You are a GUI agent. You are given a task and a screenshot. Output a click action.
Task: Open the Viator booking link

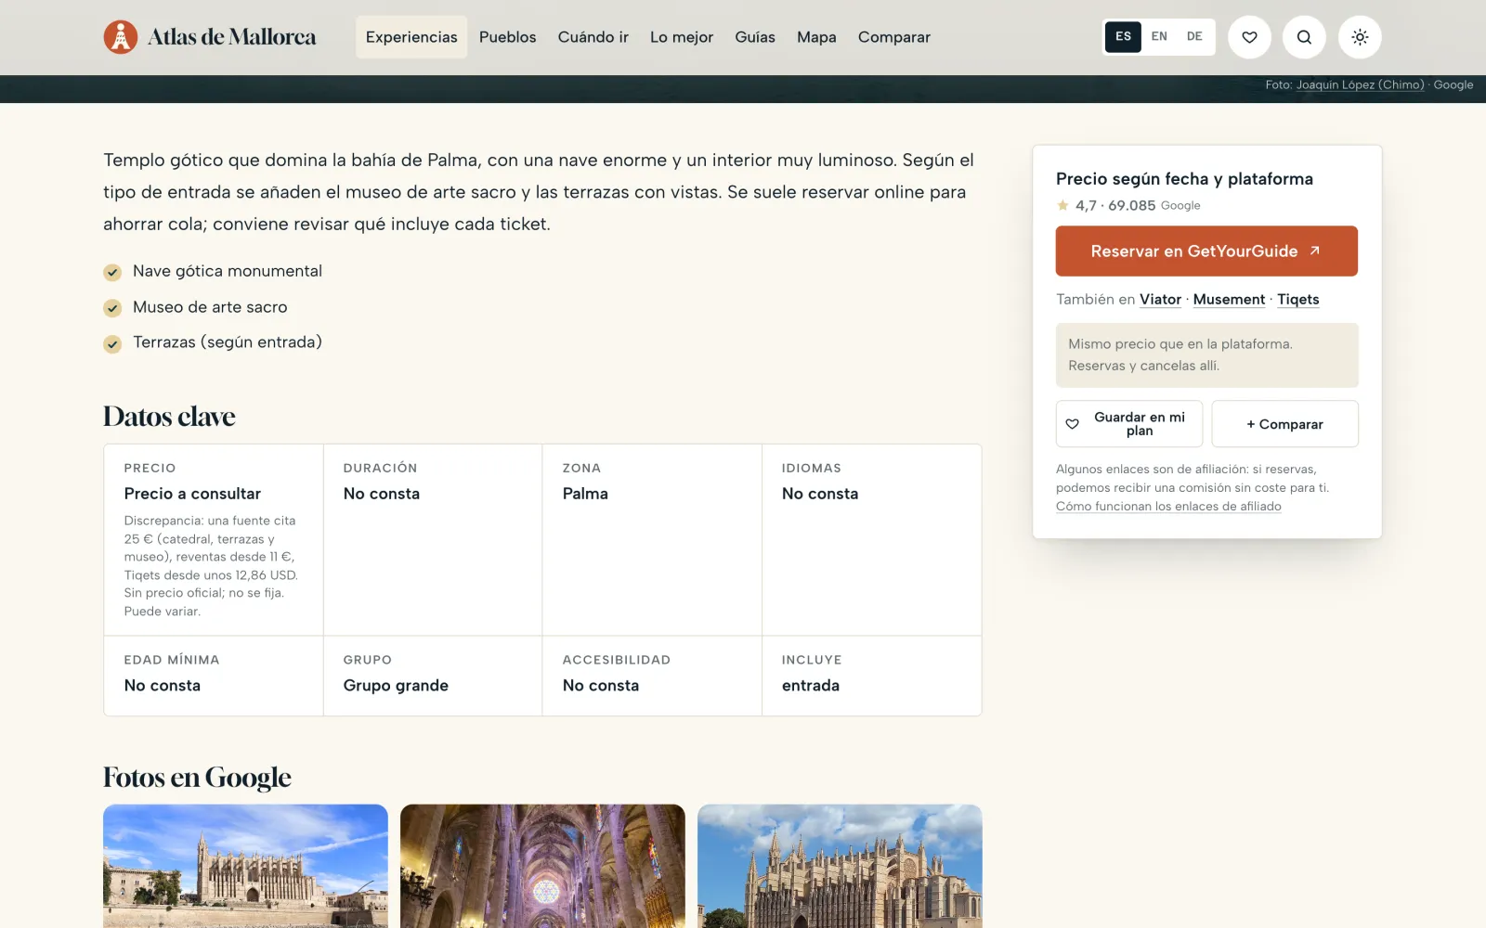pyautogui.click(x=1160, y=300)
